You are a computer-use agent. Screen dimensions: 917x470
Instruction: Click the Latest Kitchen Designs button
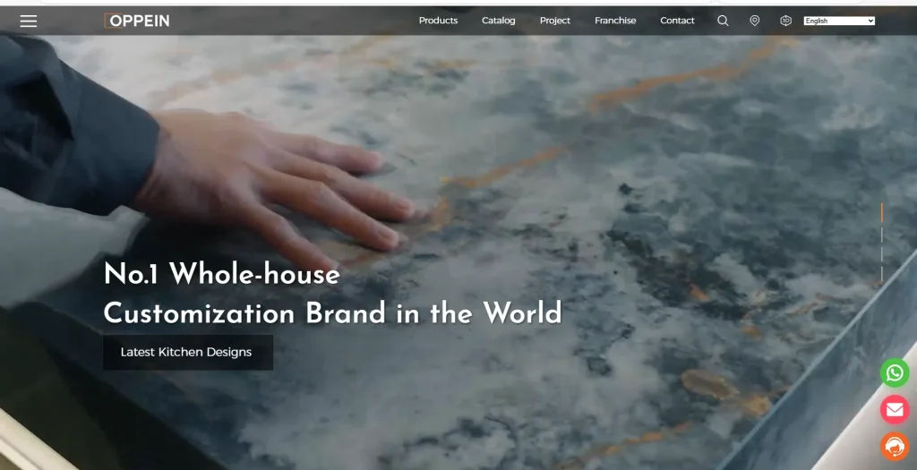(188, 353)
